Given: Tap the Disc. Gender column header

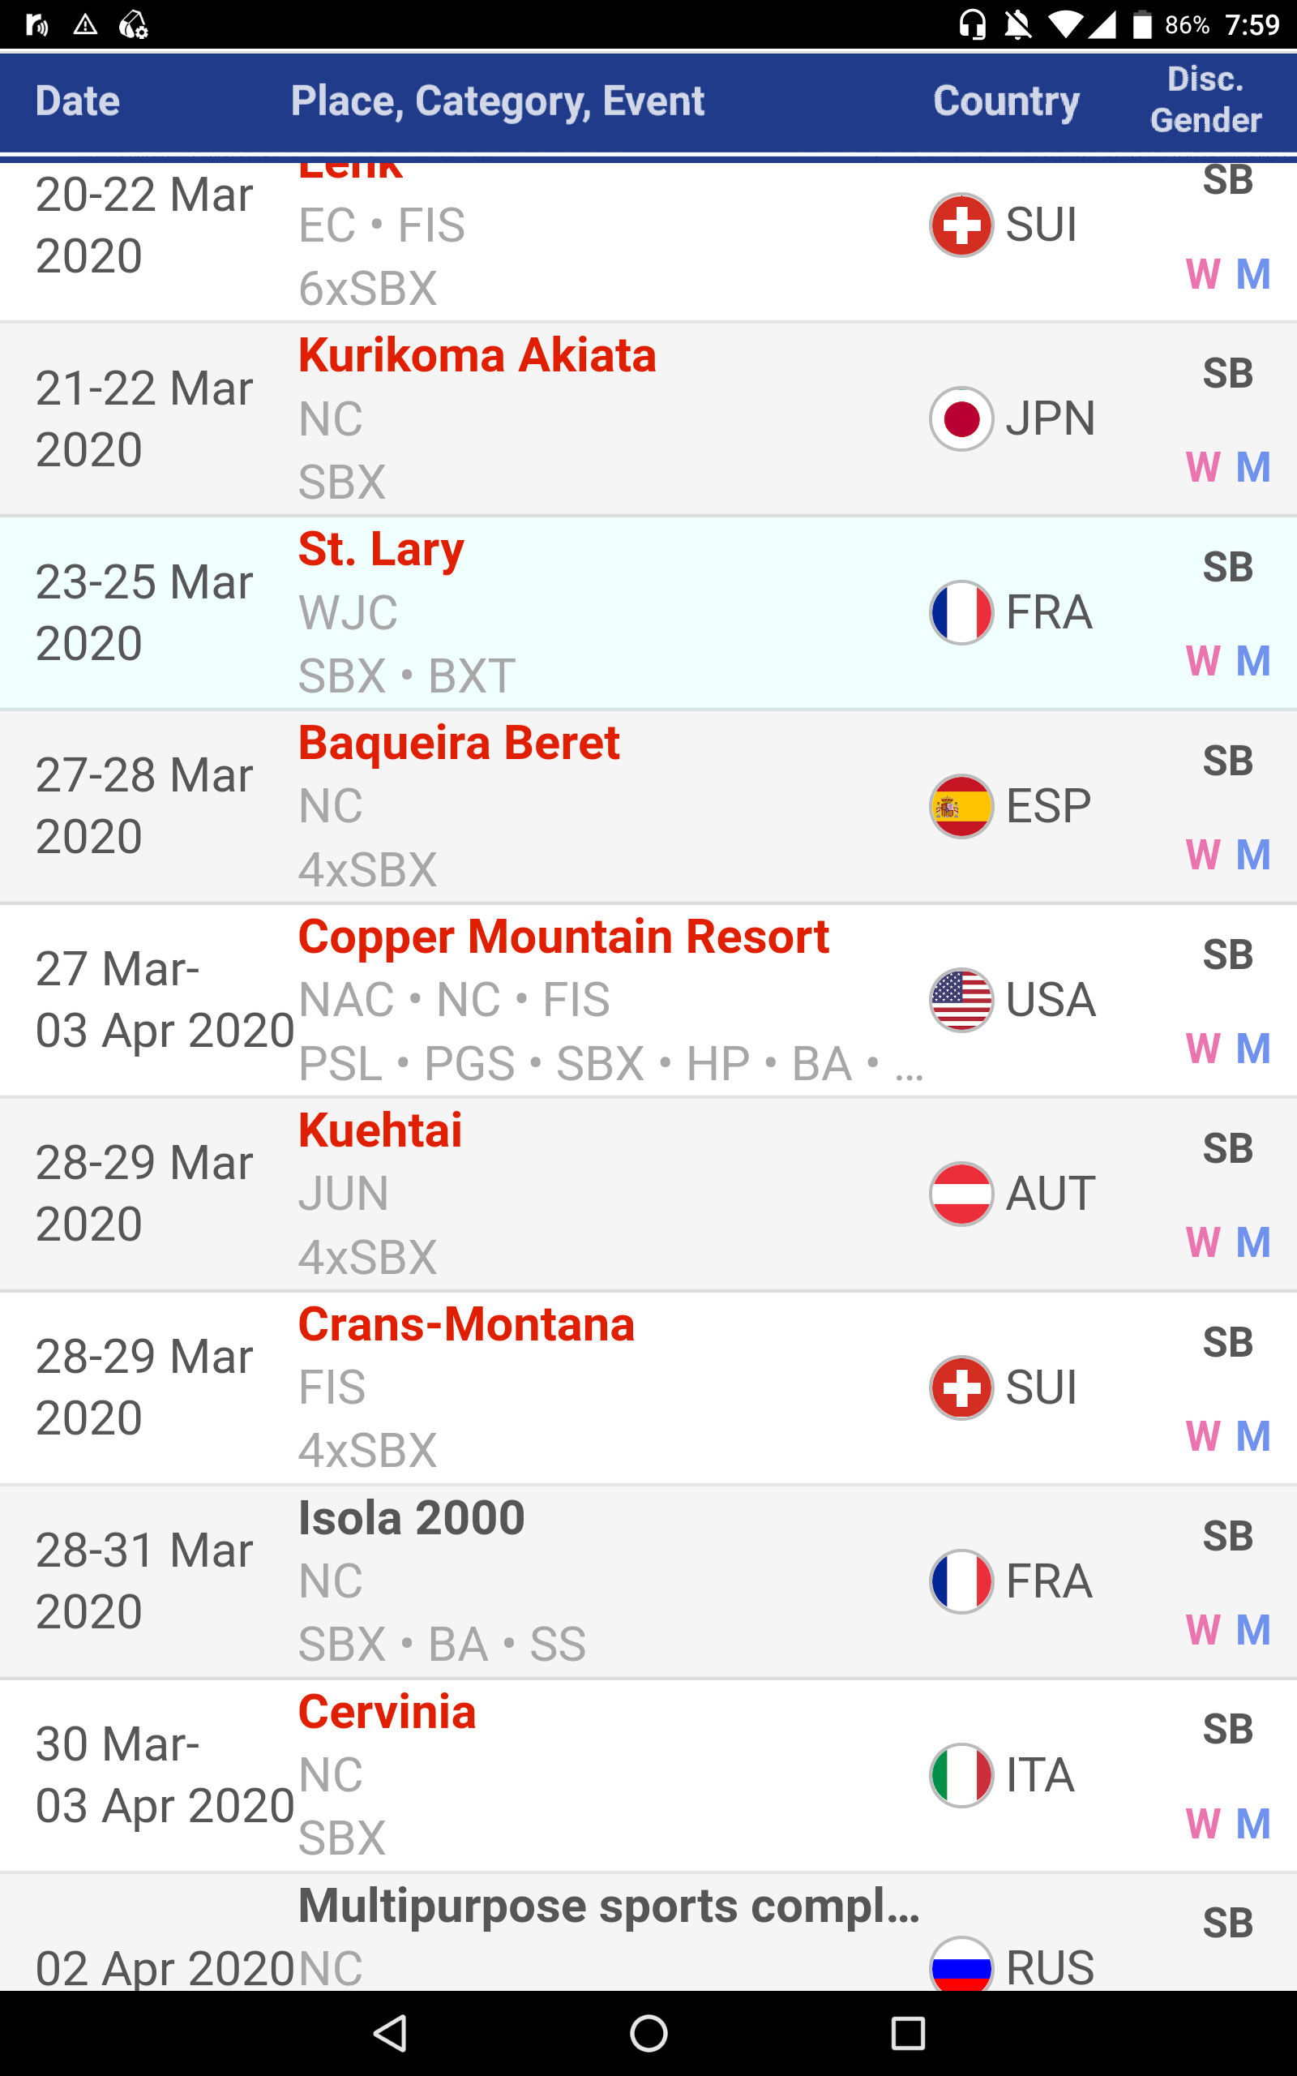Looking at the screenshot, I should coord(1205,100).
